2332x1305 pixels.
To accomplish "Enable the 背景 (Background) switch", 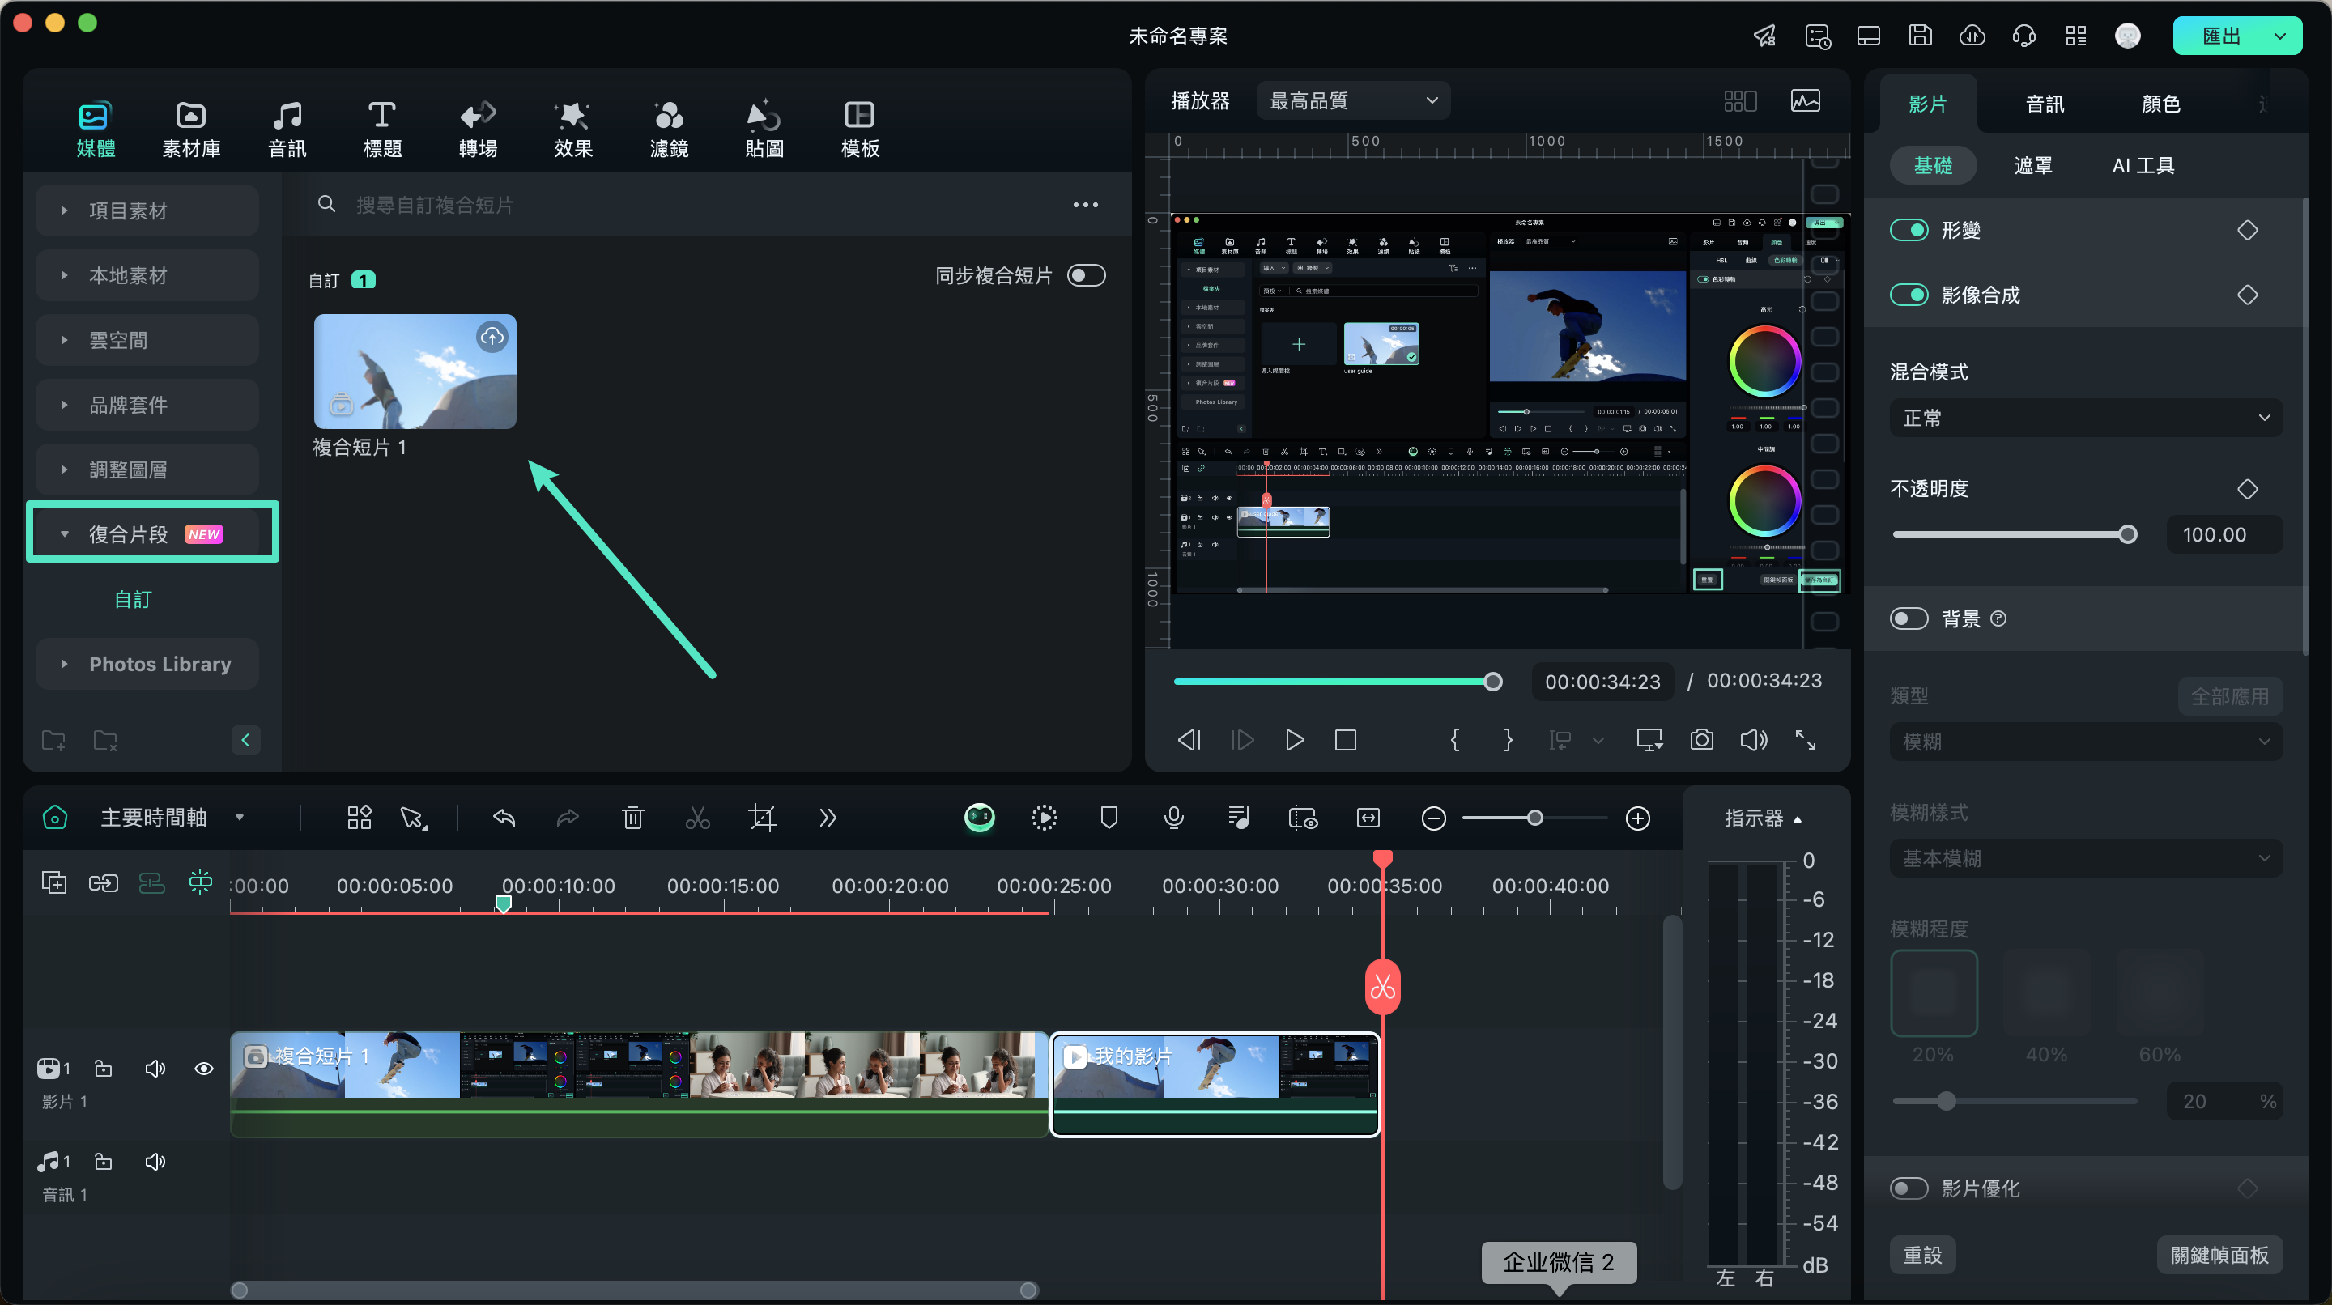I will [x=1909, y=618].
